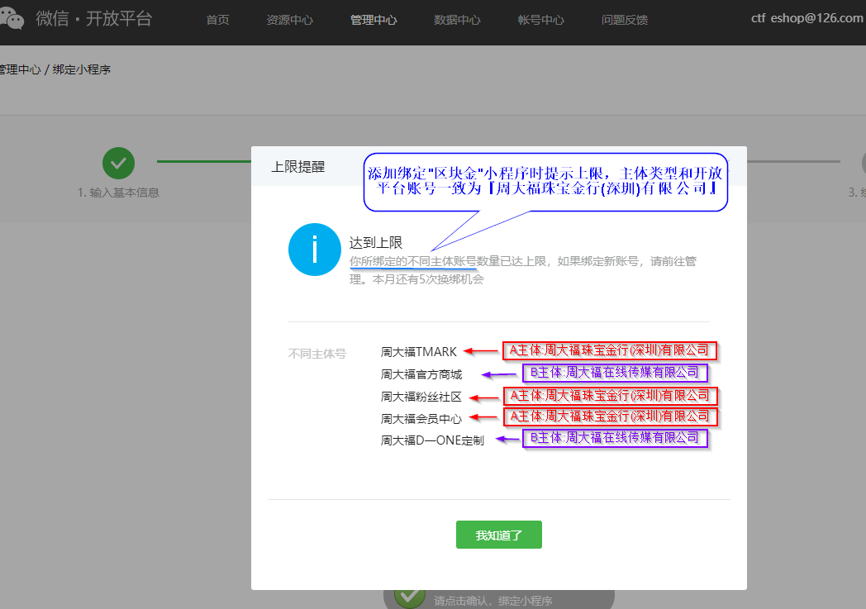Open 帐号中心 menu item
The image size is (866, 609).
[x=541, y=20]
